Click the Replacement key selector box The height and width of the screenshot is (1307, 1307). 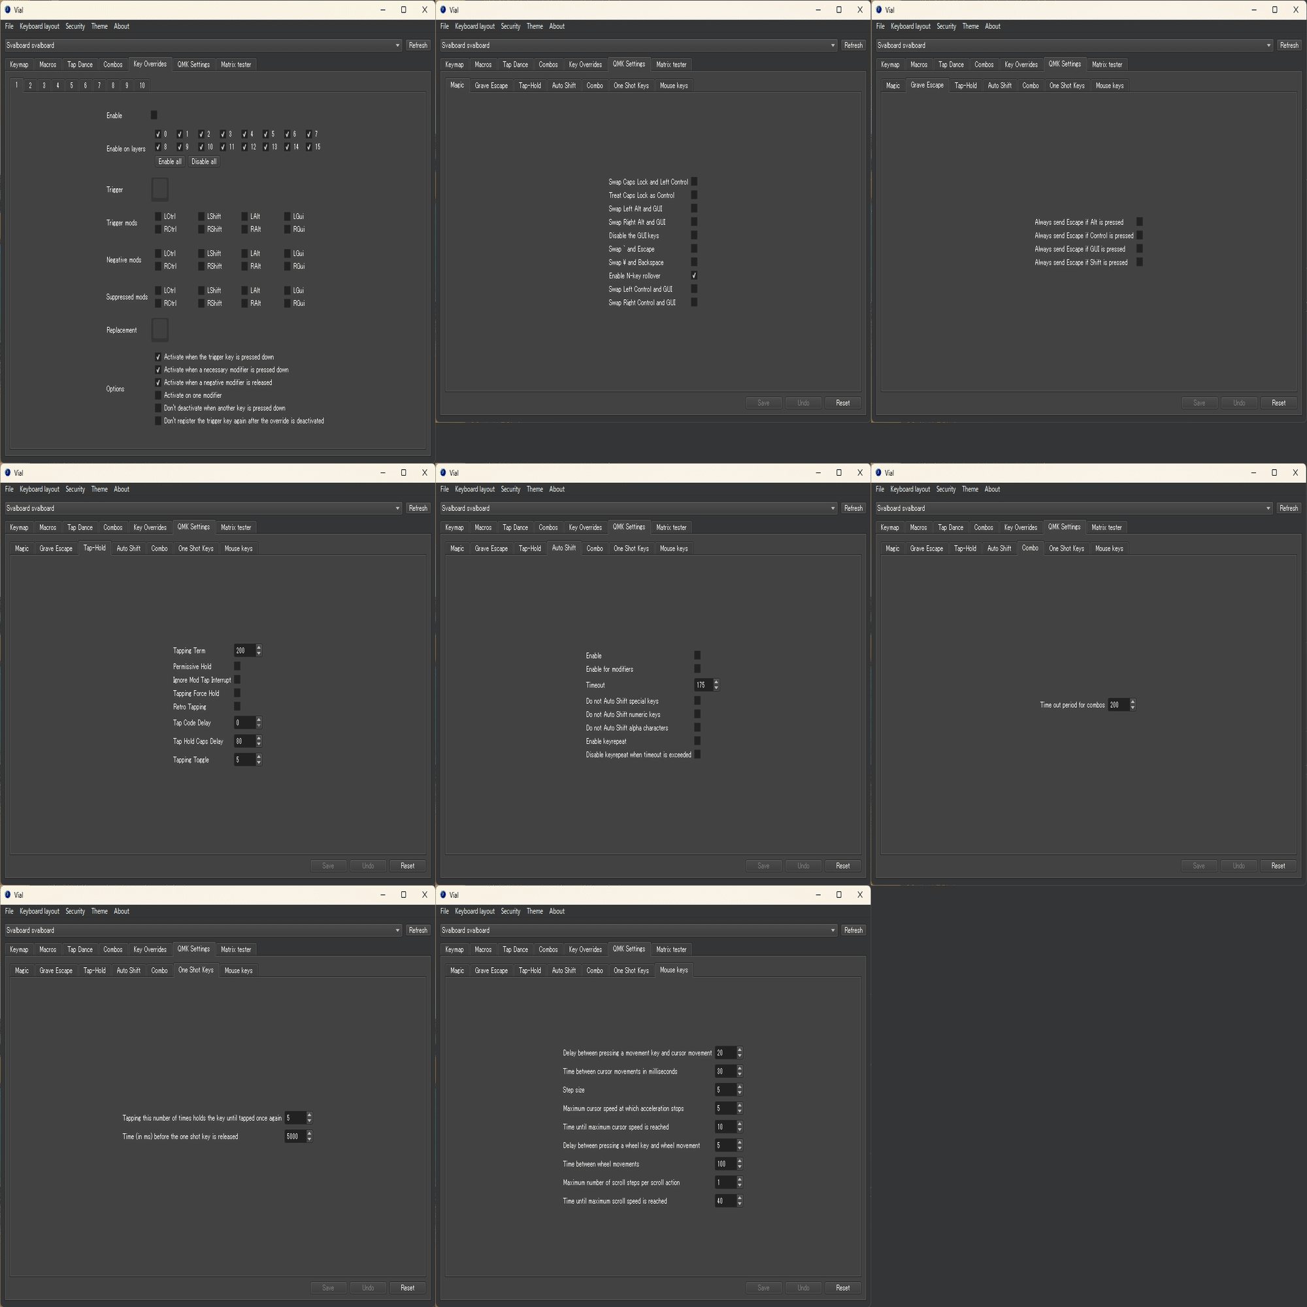(159, 330)
